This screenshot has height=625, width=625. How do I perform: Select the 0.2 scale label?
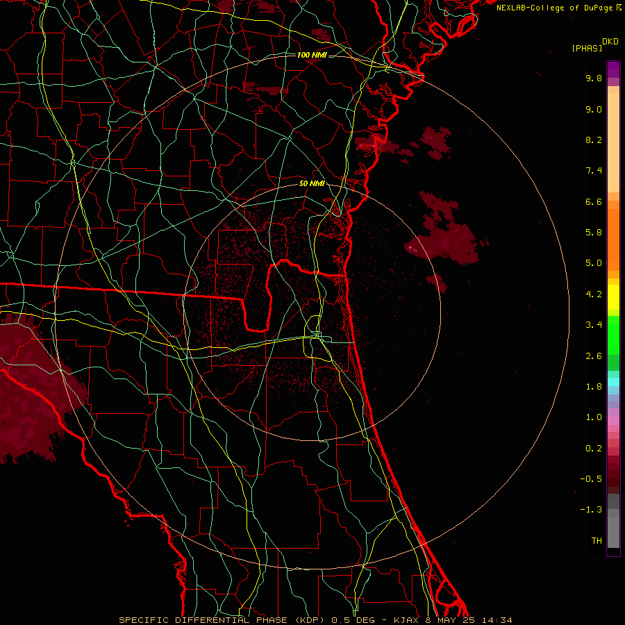[x=594, y=449]
